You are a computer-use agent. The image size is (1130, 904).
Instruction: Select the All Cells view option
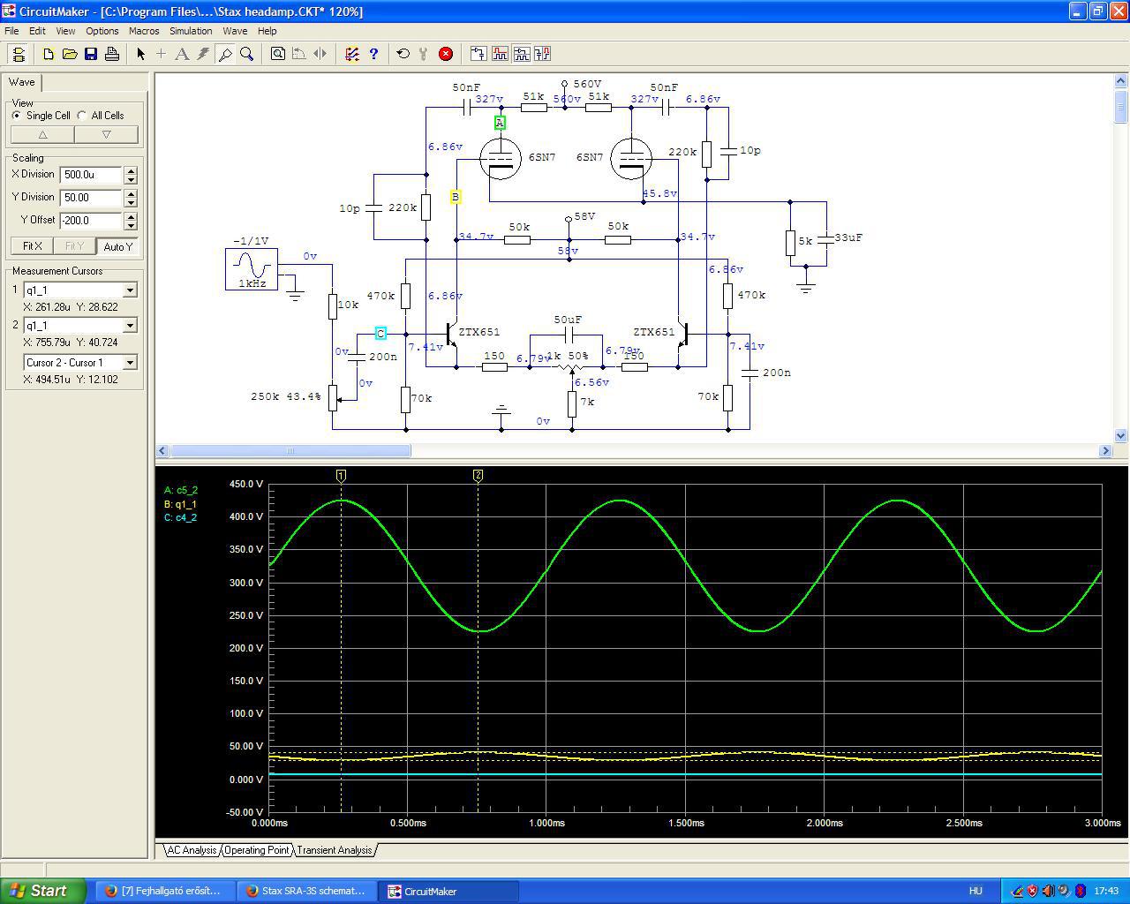101,116
